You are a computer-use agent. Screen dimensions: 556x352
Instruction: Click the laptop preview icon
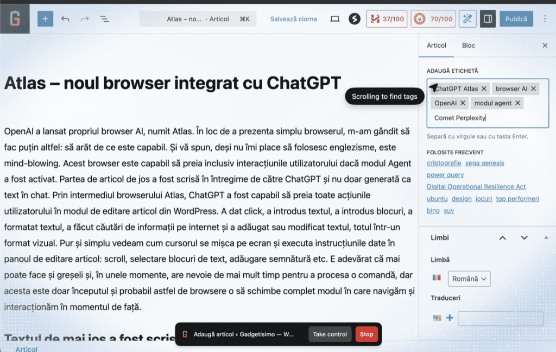click(335, 19)
